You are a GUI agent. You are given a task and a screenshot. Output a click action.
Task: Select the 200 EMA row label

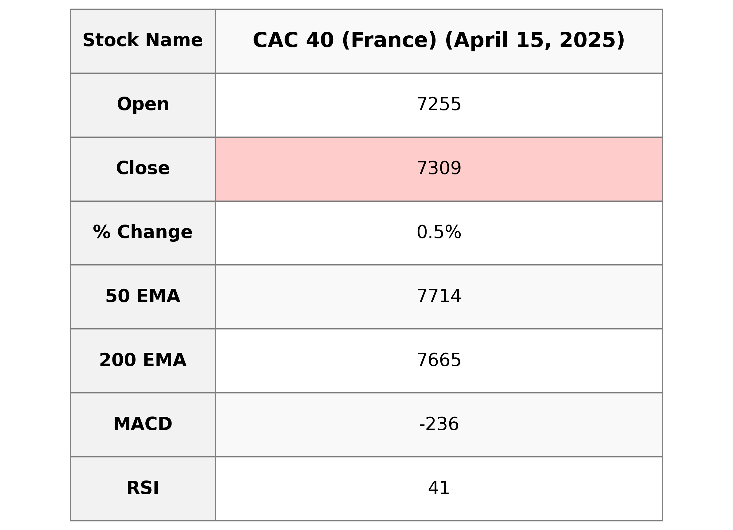(x=143, y=360)
